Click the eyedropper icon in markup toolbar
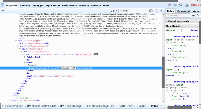Viewport: 201px width, 109px height. 157,11
